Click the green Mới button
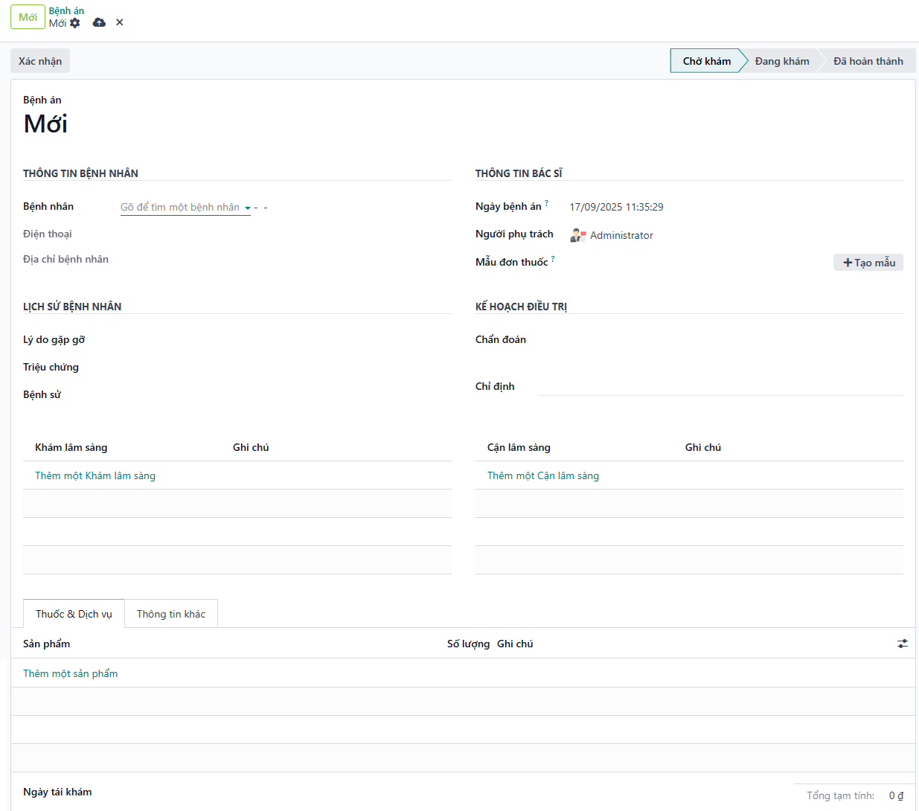Image resolution: width=919 pixels, height=811 pixels. pyautogui.click(x=28, y=17)
